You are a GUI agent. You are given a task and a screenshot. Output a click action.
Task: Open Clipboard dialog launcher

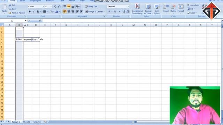click(x=25, y=16)
